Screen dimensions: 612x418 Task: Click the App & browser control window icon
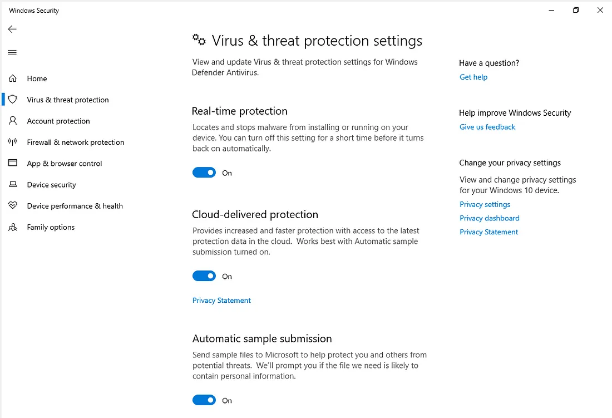tap(13, 163)
